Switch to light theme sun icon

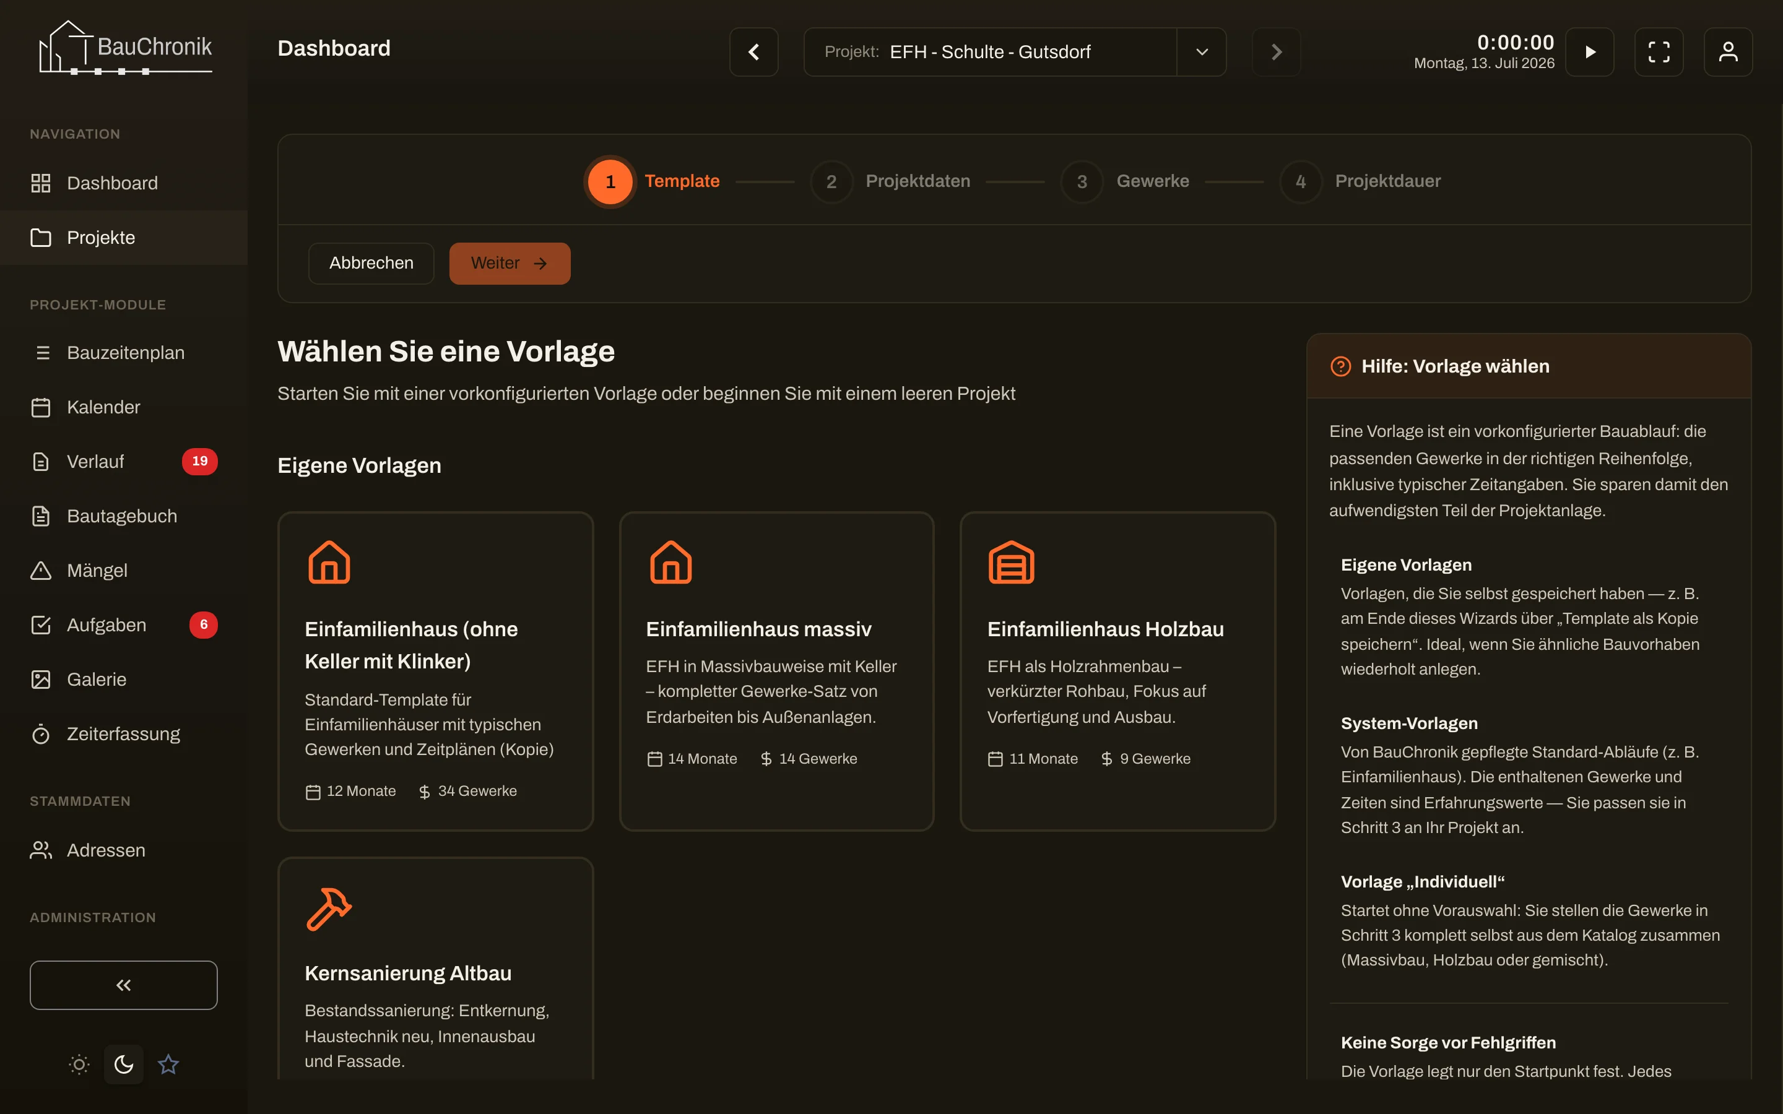click(79, 1064)
